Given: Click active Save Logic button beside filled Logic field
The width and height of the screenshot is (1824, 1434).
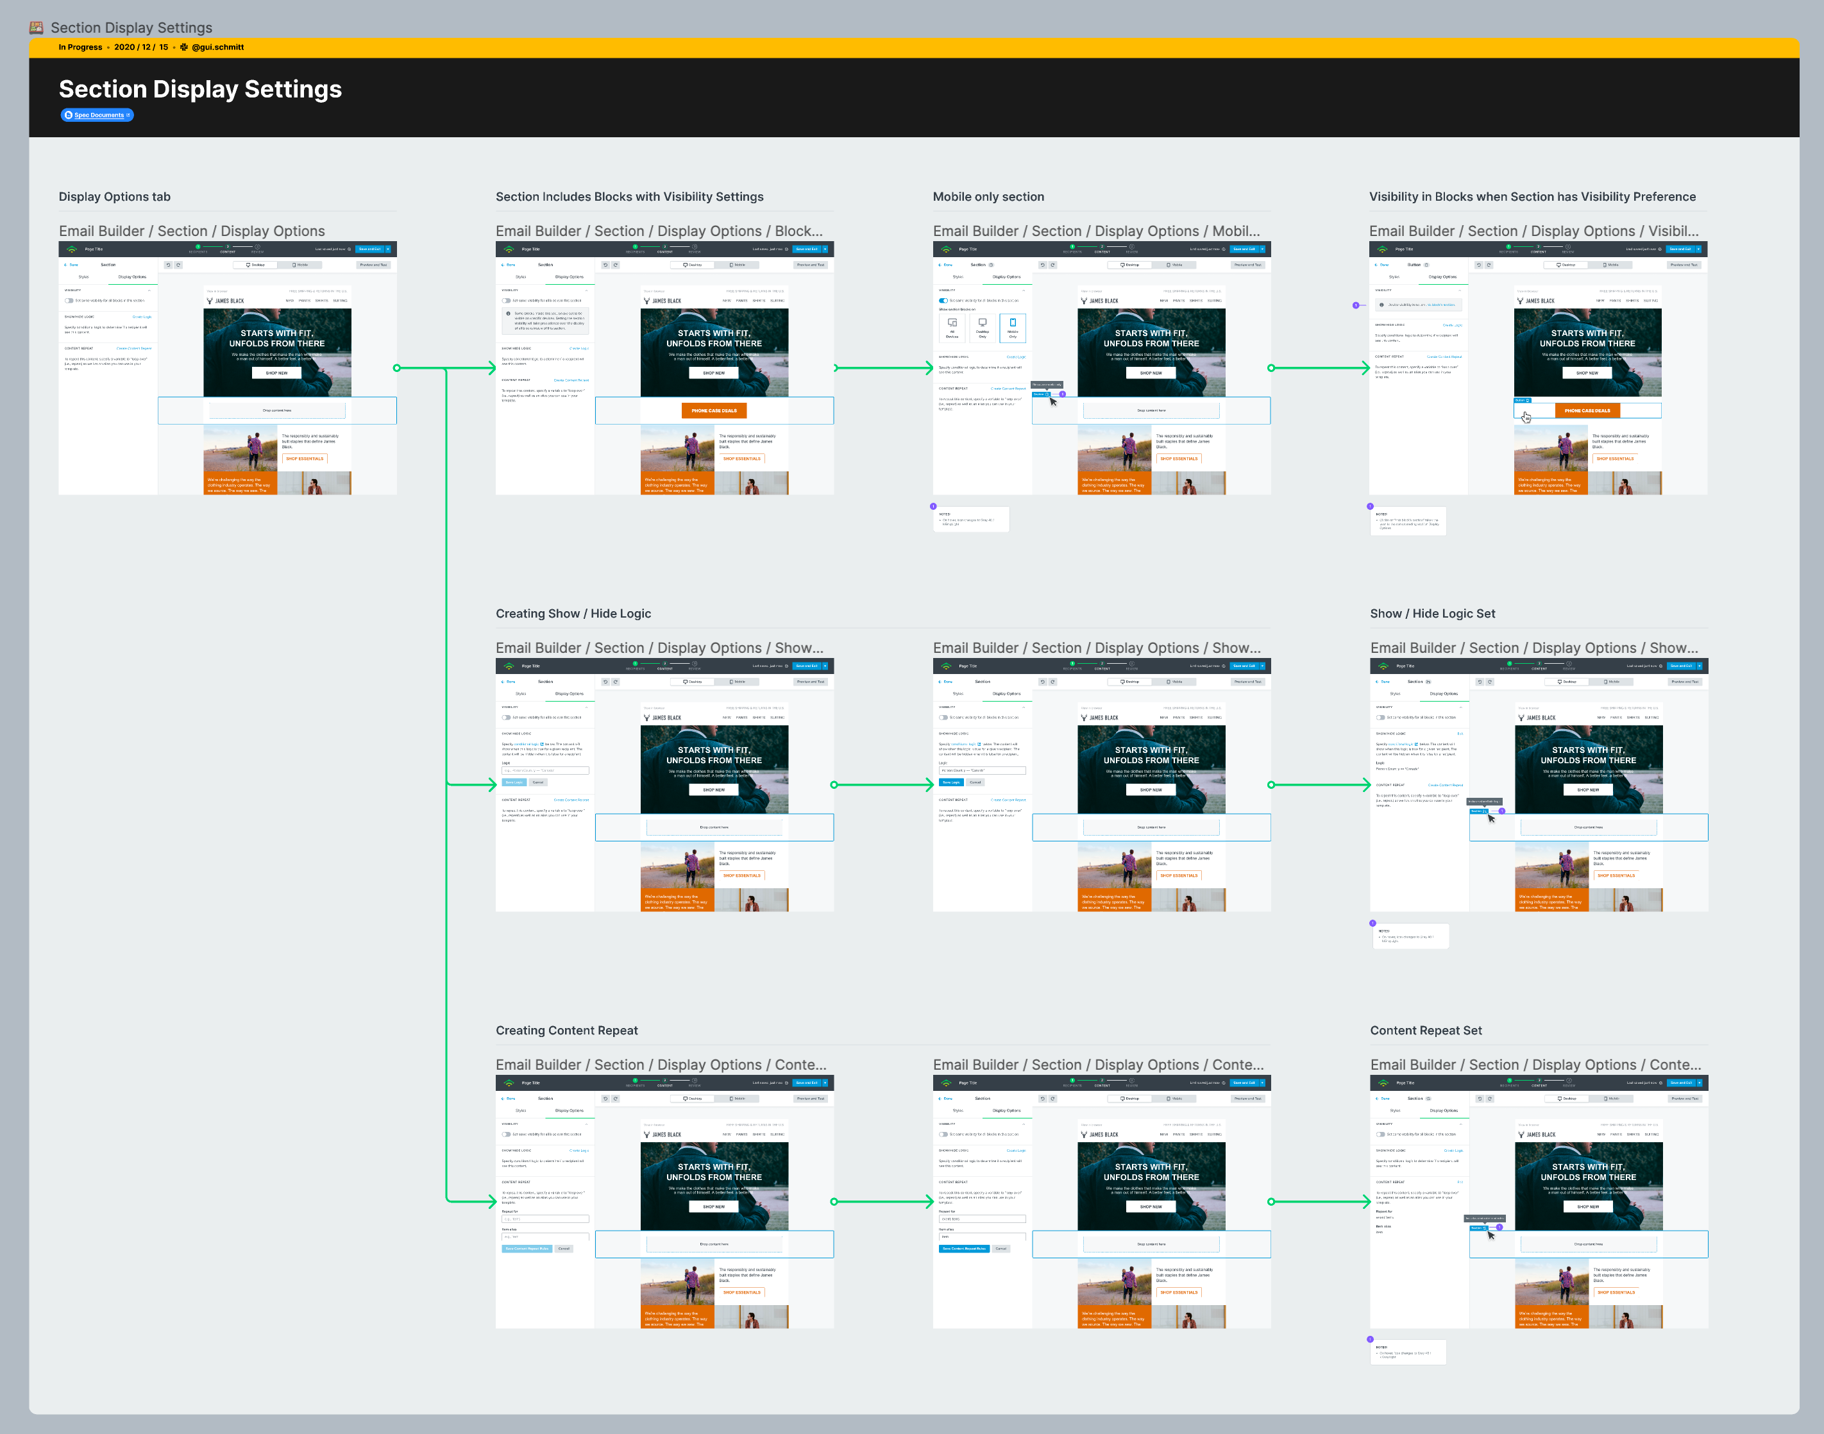Looking at the screenshot, I should pyautogui.click(x=951, y=782).
